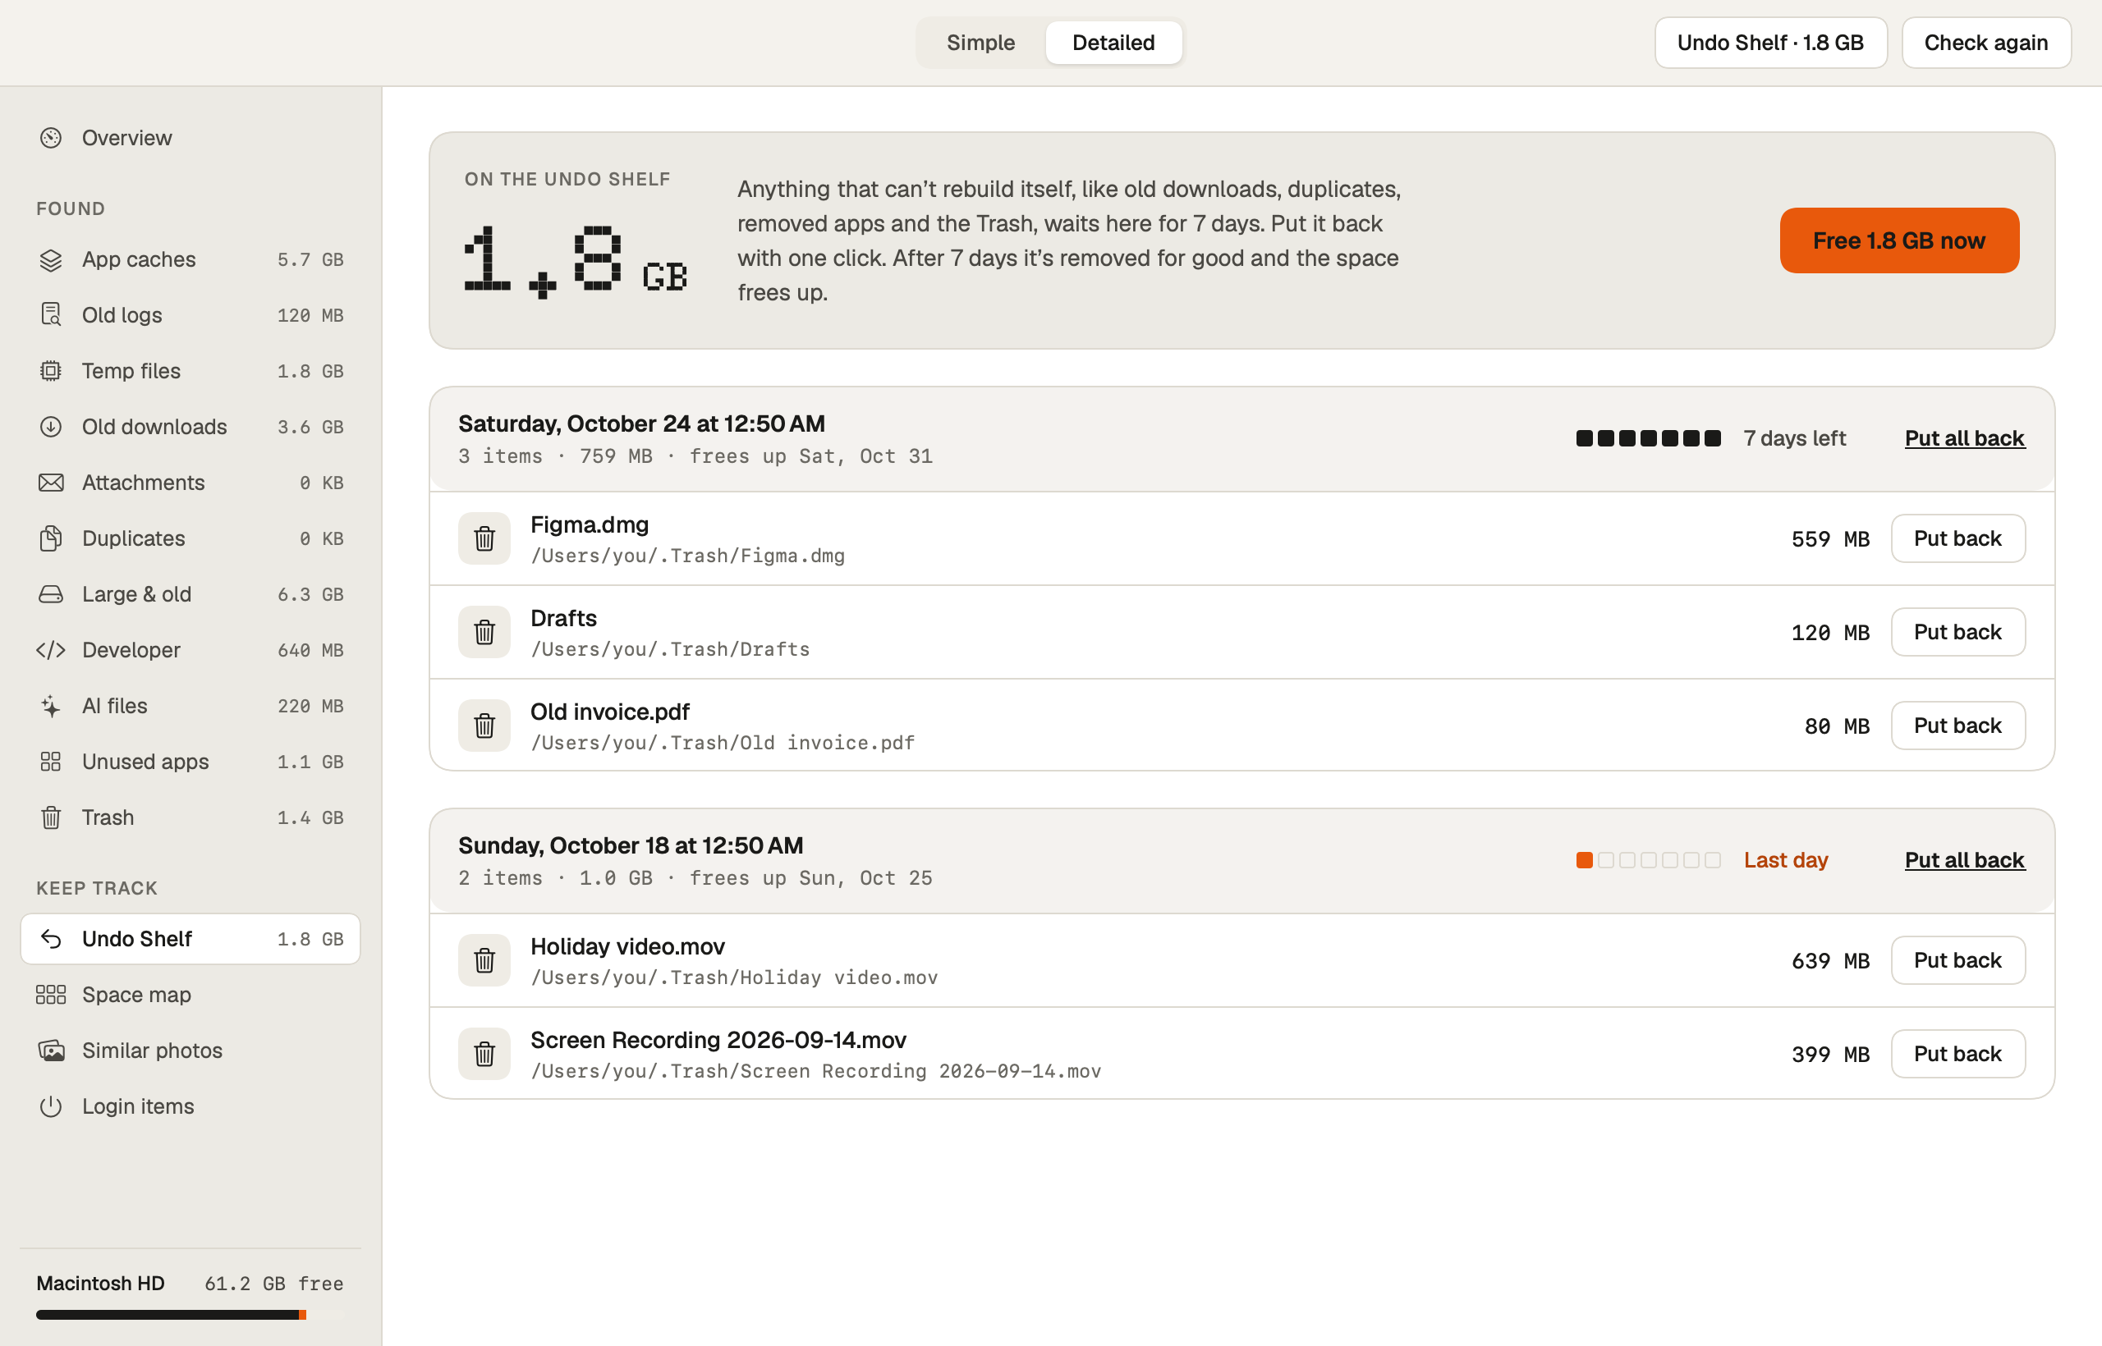Click the Undo Shelf · 1.8 GB button
The width and height of the screenshot is (2102, 1346).
click(x=1770, y=43)
